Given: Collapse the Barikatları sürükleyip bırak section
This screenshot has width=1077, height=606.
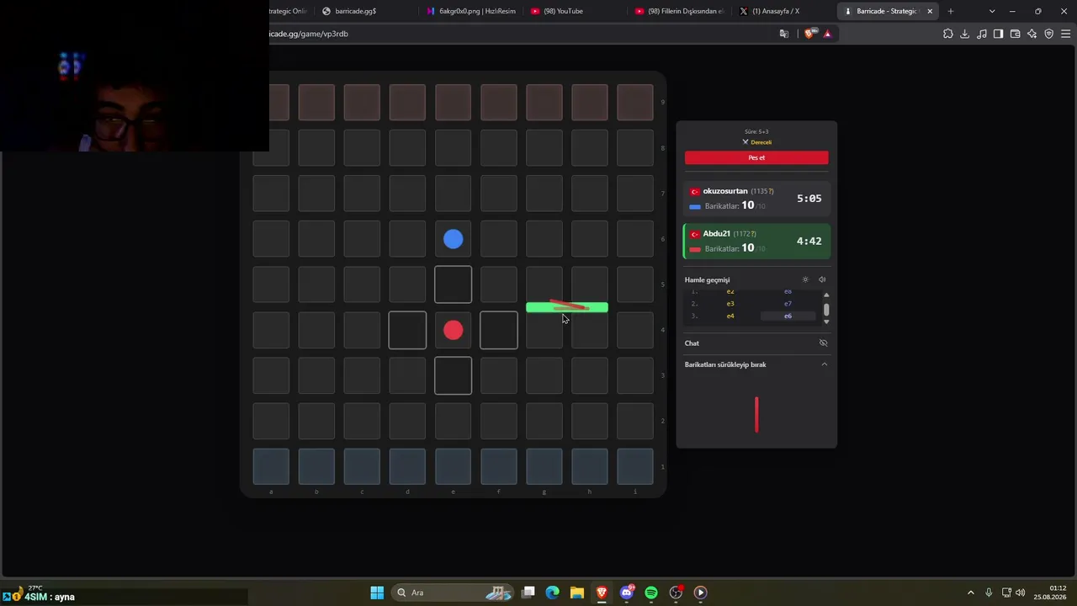Looking at the screenshot, I should pos(825,364).
